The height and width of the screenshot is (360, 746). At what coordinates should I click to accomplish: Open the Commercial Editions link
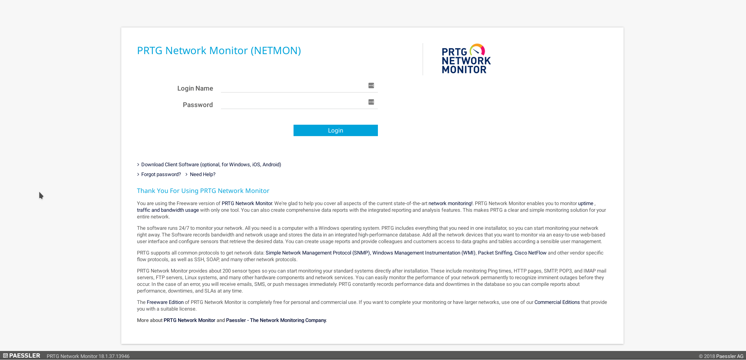click(557, 302)
